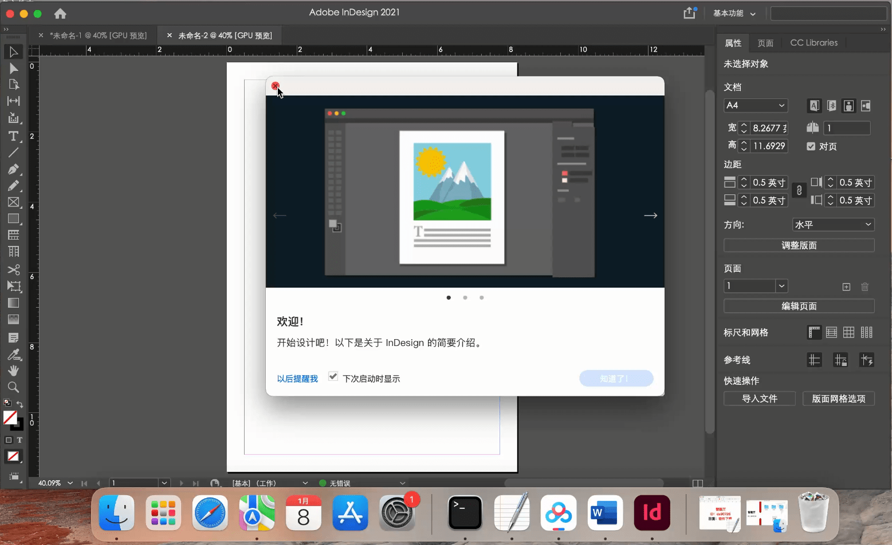
Task: Toggle the 对页 facing pages checkbox
Action: tap(811, 146)
